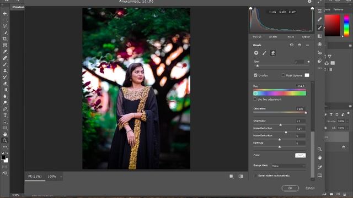Toggle shadow clipping warning on histogram
This screenshot has width=353, height=198.
[x=250, y=8]
